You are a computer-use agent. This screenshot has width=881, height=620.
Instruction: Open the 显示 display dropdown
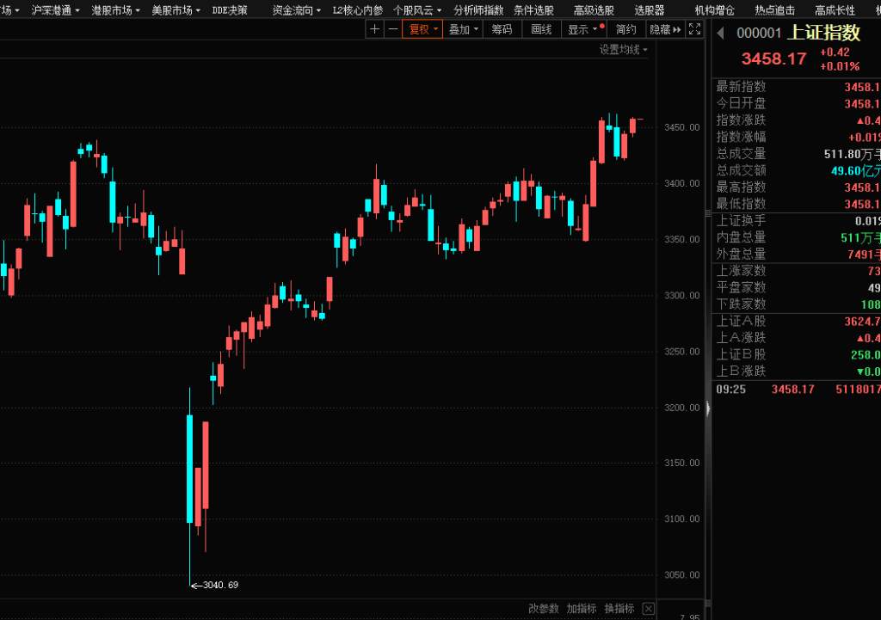(x=584, y=29)
